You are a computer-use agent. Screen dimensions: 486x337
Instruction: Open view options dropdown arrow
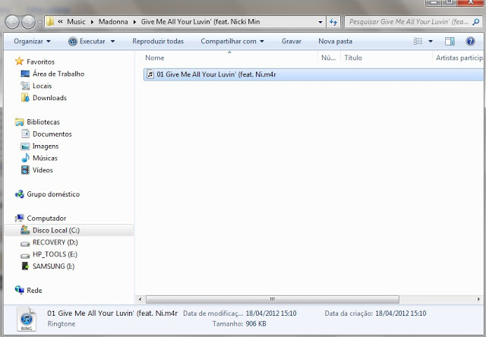[431, 41]
